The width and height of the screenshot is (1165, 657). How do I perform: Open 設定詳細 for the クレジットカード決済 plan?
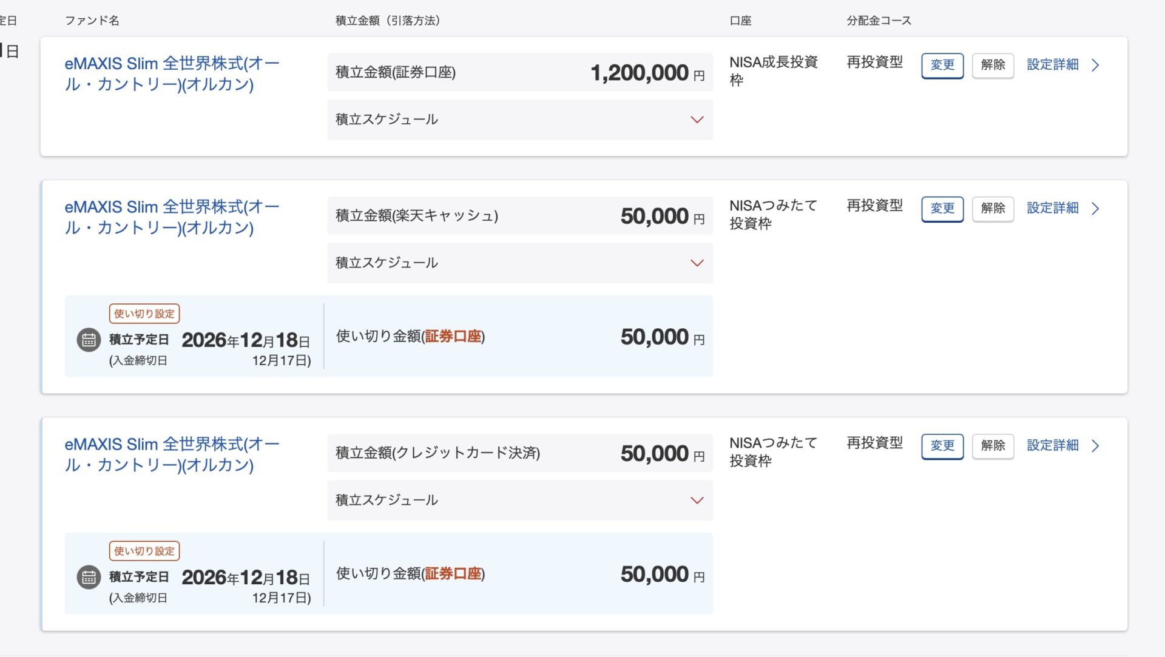(x=1052, y=445)
